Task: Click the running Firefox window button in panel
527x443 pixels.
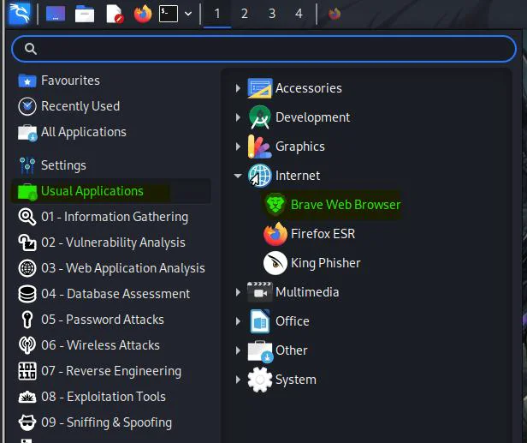Action: point(335,14)
